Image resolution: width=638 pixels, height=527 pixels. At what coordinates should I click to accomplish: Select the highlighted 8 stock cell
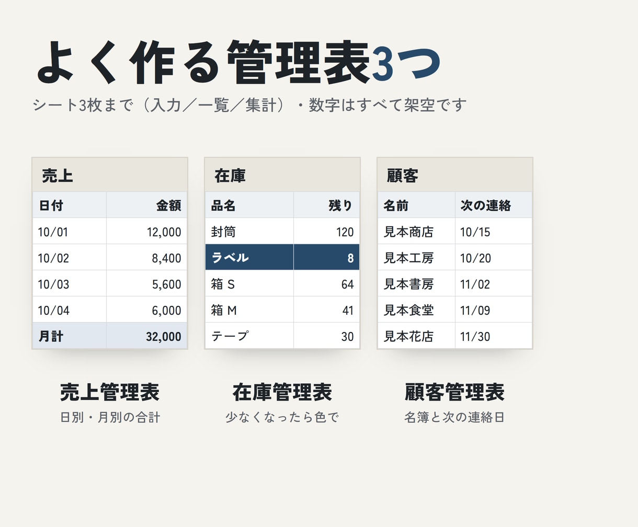327,257
